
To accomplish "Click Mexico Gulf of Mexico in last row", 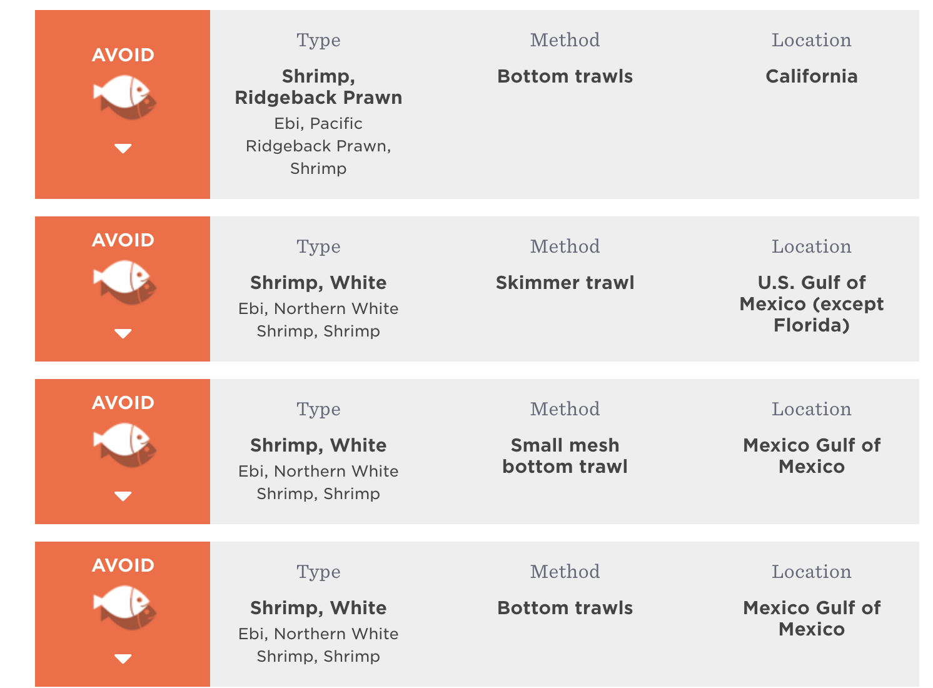I will click(x=812, y=619).
